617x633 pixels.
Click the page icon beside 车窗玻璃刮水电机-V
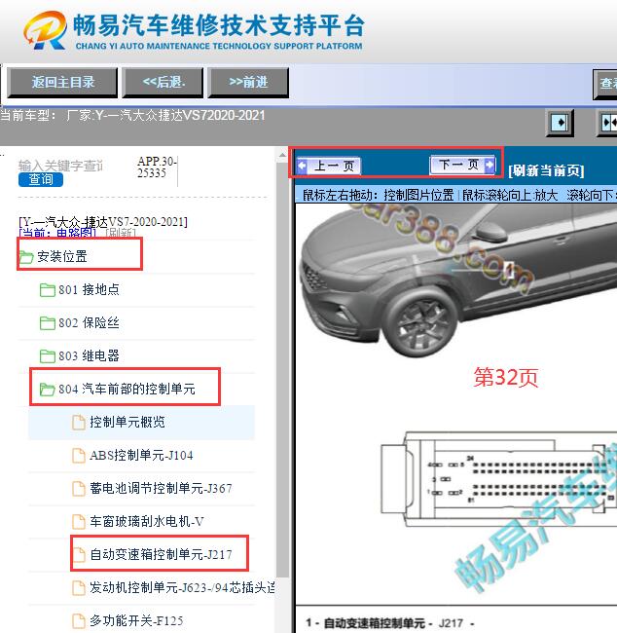pyautogui.click(x=78, y=522)
